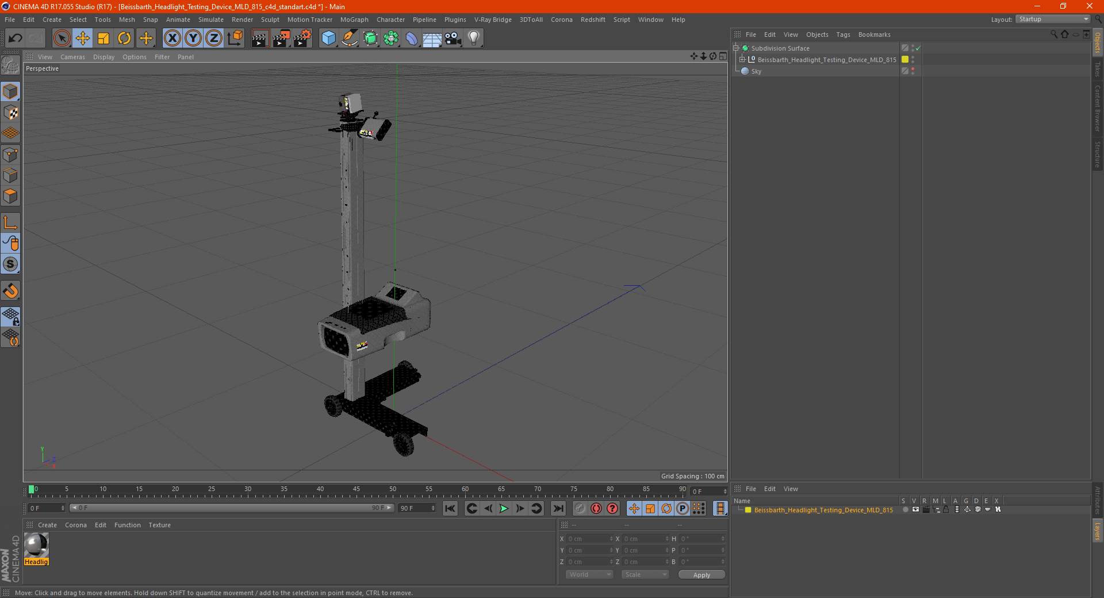Open the MoGraph menu
Image resolution: width=1104 pixels, height=598 pixels.
click(354, 20)
